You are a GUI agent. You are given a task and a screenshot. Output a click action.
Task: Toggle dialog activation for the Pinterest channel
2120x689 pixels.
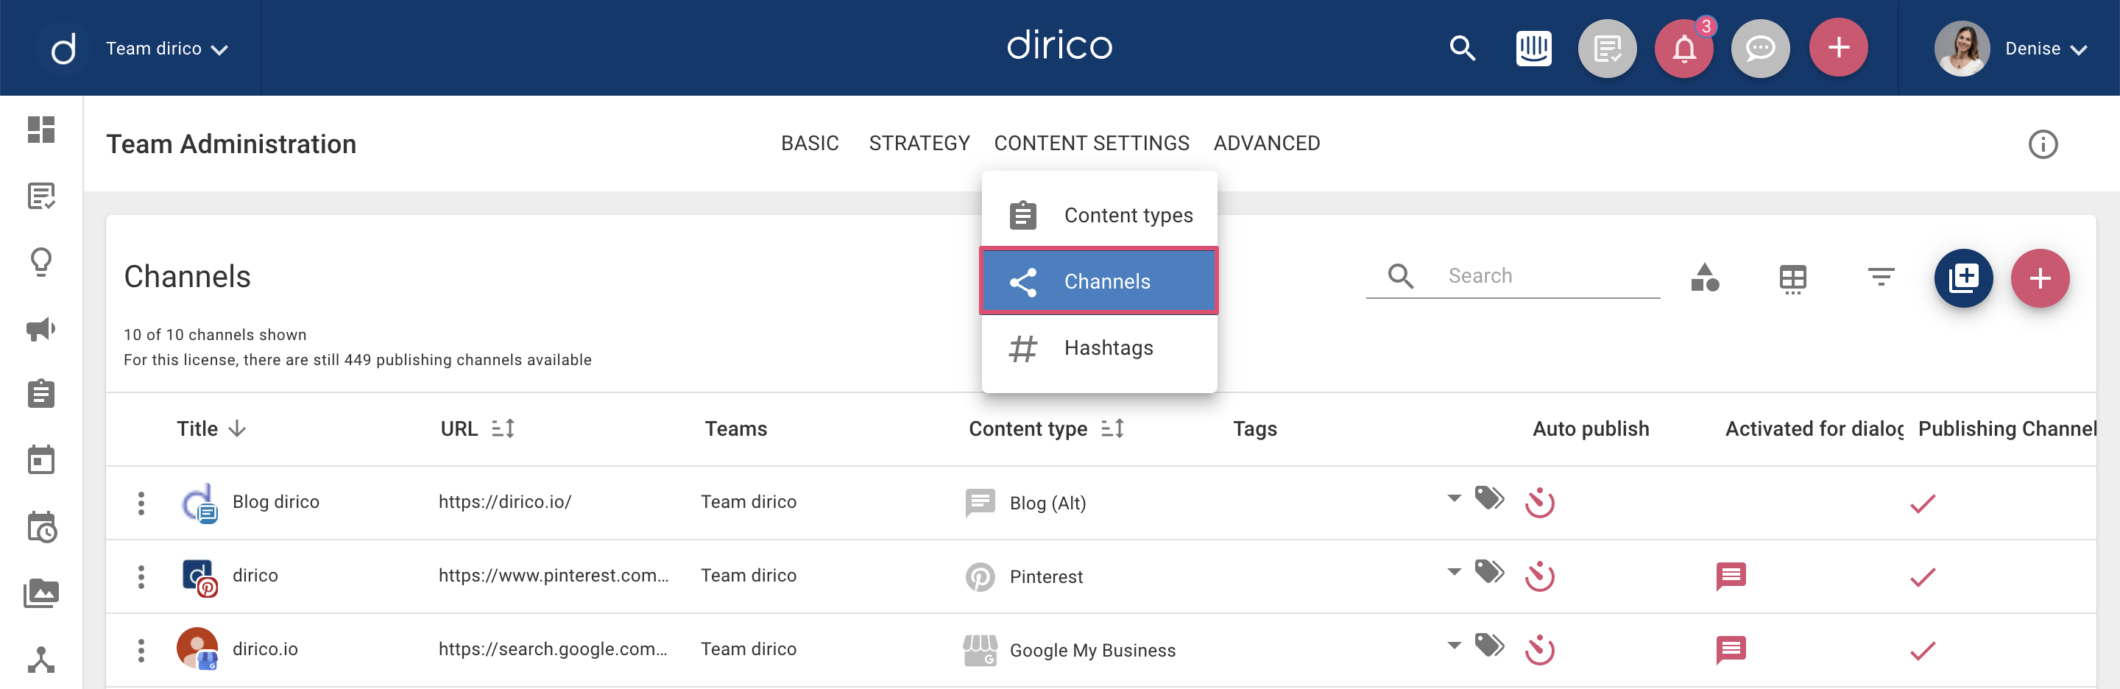[x=1730, y=576]
